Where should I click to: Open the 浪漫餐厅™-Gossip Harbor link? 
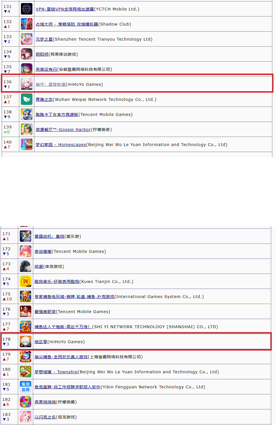[x=63, y=130]
